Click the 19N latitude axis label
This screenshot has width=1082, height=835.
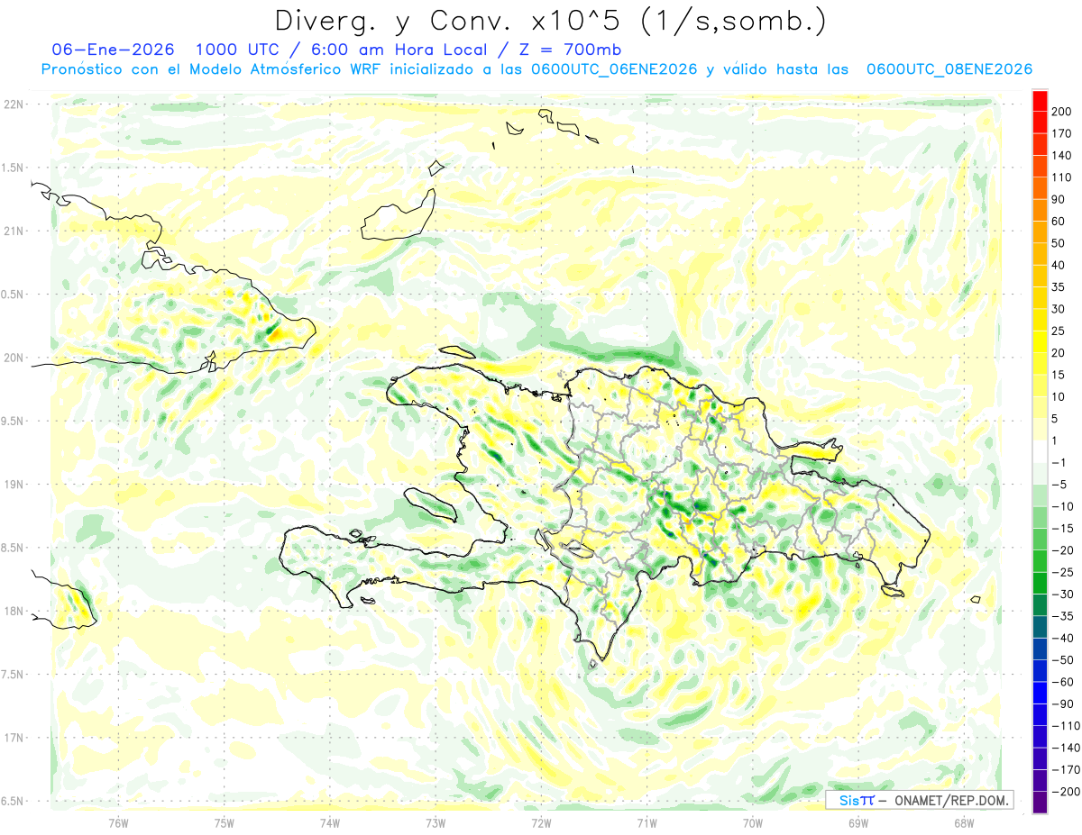click(14, 484)
